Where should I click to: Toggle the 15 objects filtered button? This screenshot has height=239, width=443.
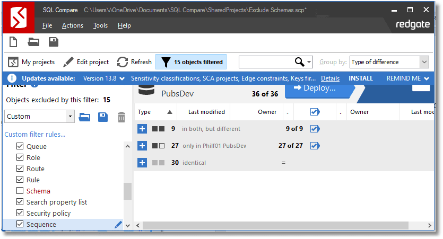[191, 62]
